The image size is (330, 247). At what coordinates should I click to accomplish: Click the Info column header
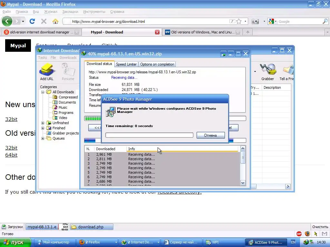point(182,149)
